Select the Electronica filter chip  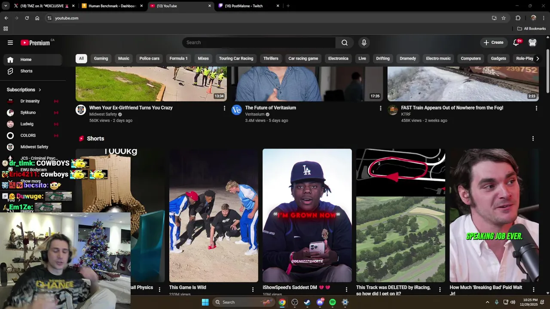click(x=338, y=58)
